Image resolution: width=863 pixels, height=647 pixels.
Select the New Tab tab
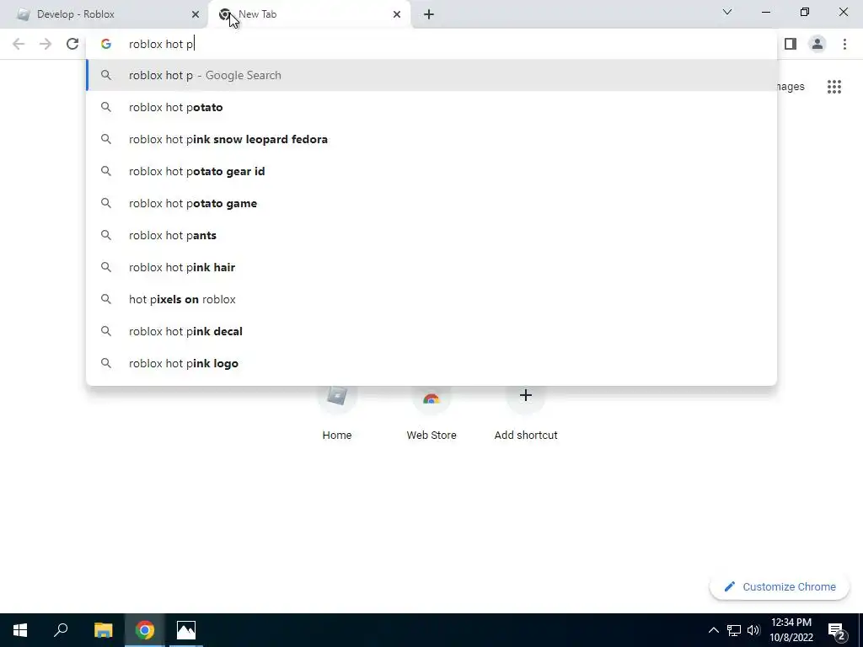tap(308, 14)
